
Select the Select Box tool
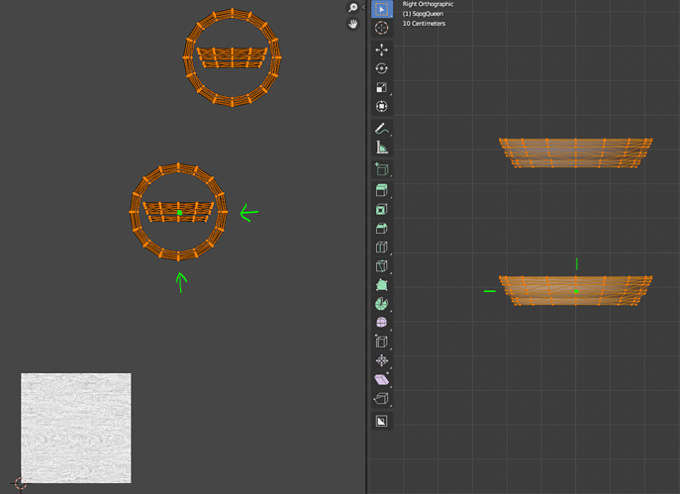click(x=382, y=9)
